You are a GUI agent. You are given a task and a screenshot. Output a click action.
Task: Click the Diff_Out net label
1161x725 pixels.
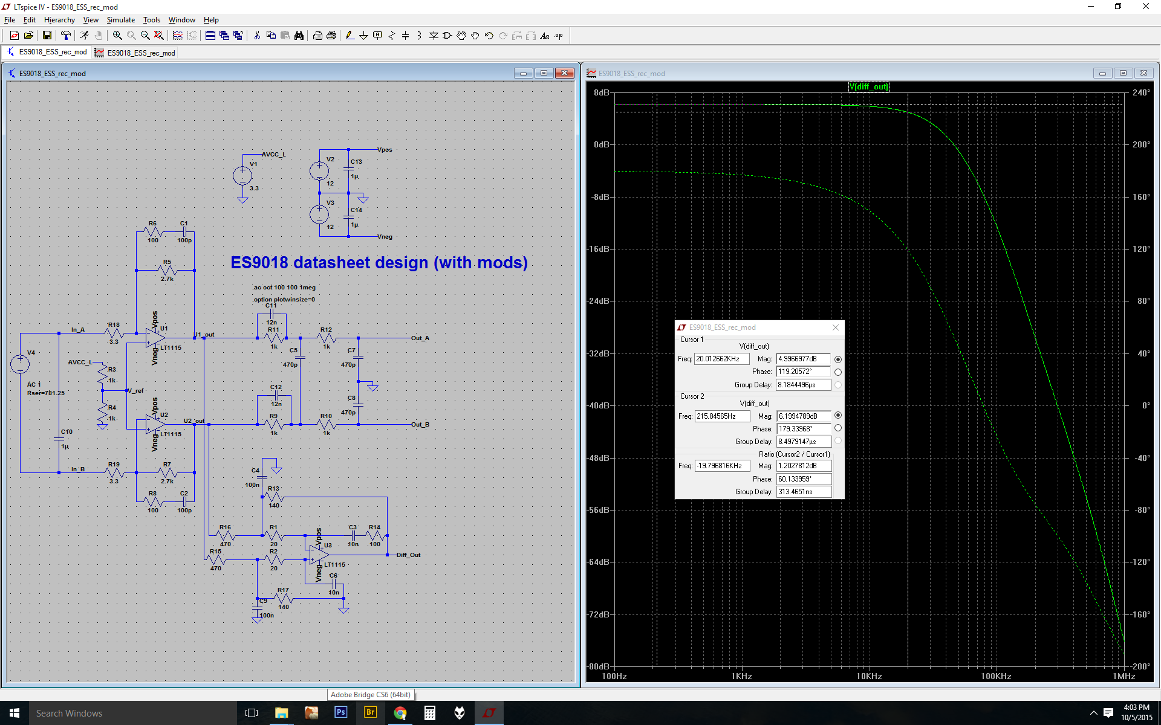408,555
